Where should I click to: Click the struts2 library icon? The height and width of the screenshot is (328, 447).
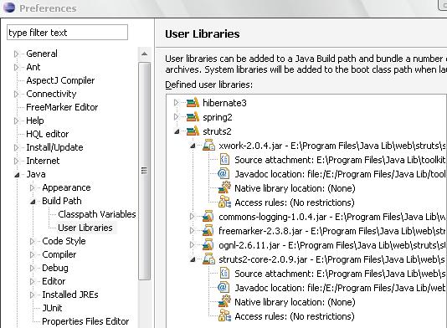click(x=193, y=131)
